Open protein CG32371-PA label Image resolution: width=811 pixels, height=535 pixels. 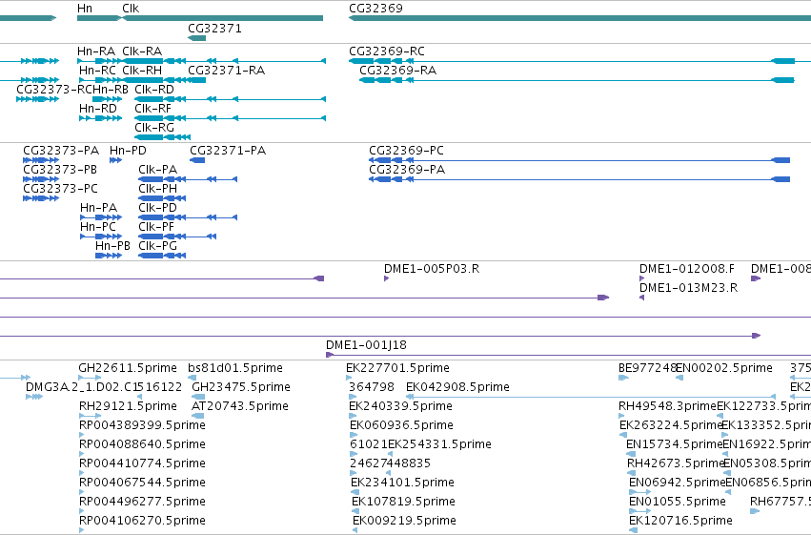point(228,151)
